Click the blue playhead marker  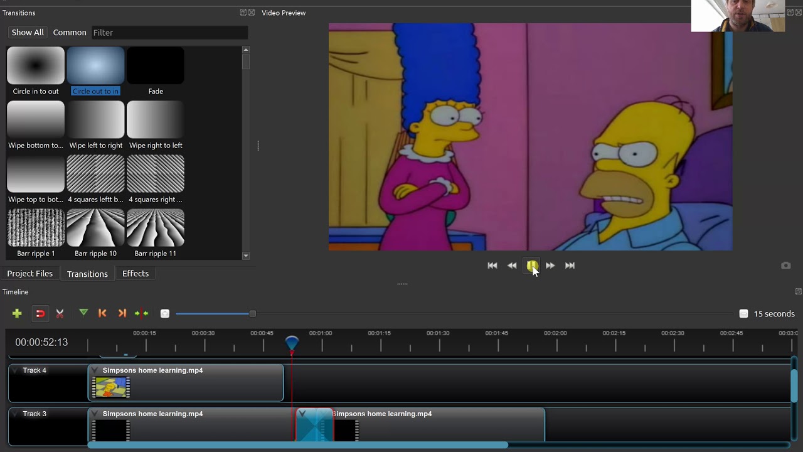point(292,343)
